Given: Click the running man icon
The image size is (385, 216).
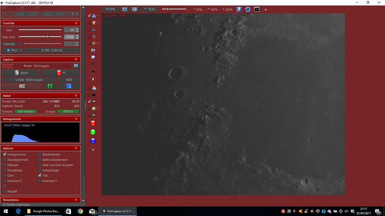Looking at the screenshot, I should (239, 9).
